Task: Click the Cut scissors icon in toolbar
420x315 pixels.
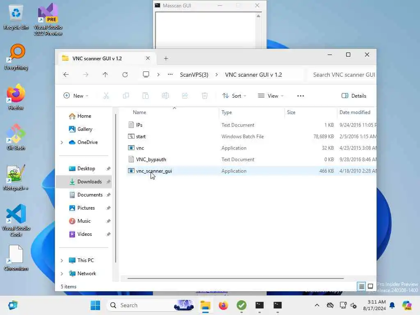Action: click(106, 96)
